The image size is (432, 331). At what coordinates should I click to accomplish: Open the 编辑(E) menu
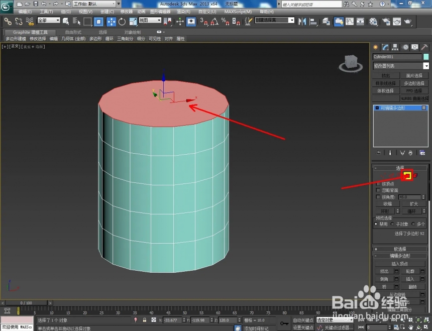[25, 12]
